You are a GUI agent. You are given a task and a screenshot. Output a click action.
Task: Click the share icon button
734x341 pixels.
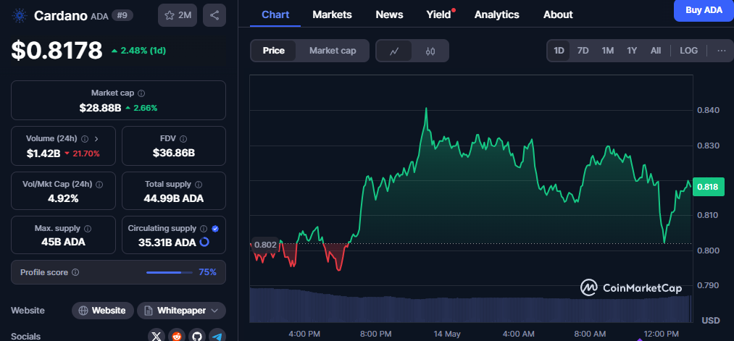(214, 15)
